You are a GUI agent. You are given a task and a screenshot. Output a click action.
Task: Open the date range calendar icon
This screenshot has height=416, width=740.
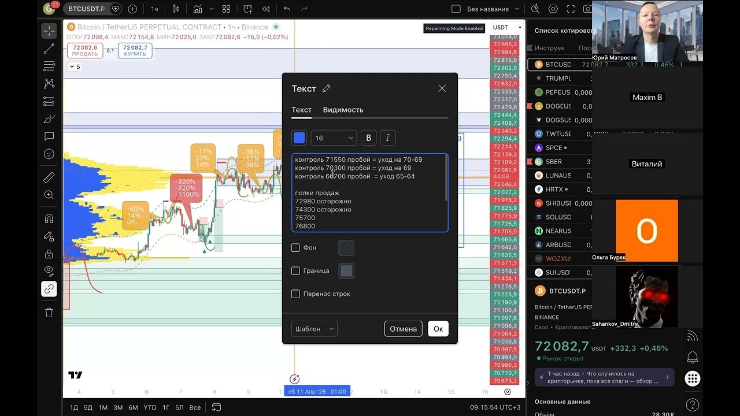click(x=216, y=407)
